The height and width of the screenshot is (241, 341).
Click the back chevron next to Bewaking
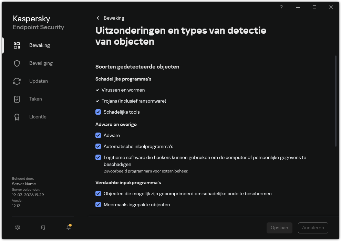click(x=97, y=18)
